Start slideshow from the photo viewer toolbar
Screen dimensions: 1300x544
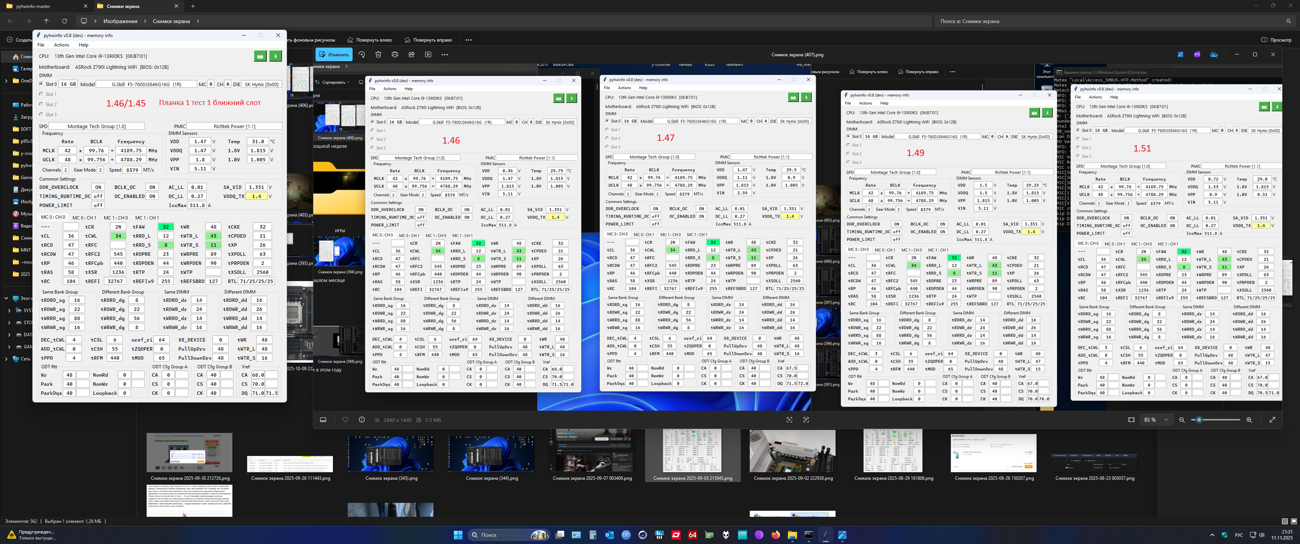(x=428, y=54)
